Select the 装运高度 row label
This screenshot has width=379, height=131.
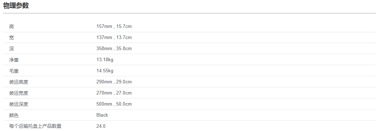coord(19,82)
